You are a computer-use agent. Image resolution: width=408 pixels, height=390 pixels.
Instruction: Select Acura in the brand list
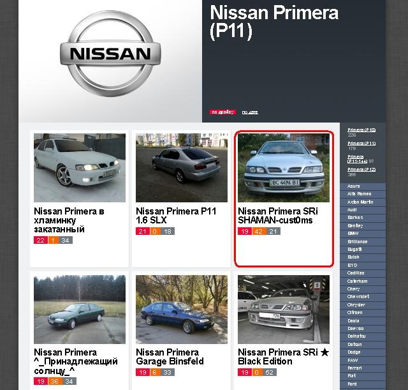pos(353,186)
